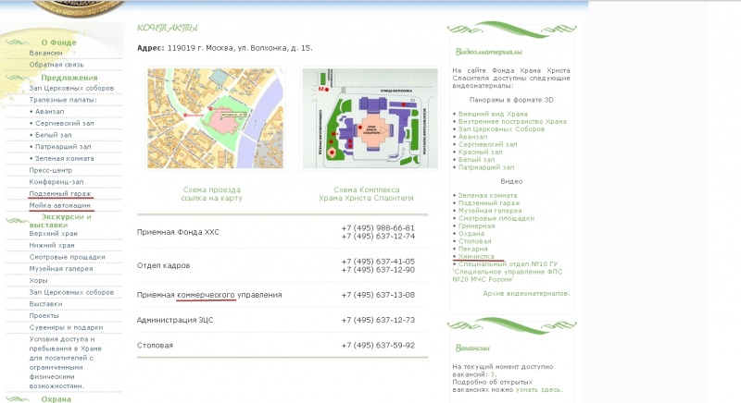Click Отдел кадров phone +7 (495) 637-41-05
Screen dimensions: 741x403
(378, 262)
